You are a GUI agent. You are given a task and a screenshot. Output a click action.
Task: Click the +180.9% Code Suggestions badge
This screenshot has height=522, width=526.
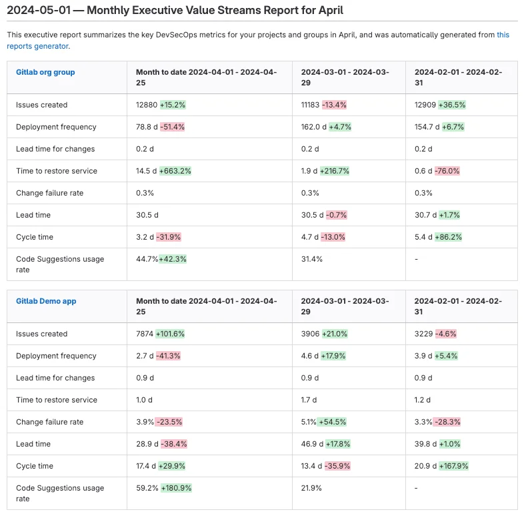[x=176, y=488]
